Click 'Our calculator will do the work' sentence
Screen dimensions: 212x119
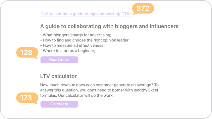point(86,96)
